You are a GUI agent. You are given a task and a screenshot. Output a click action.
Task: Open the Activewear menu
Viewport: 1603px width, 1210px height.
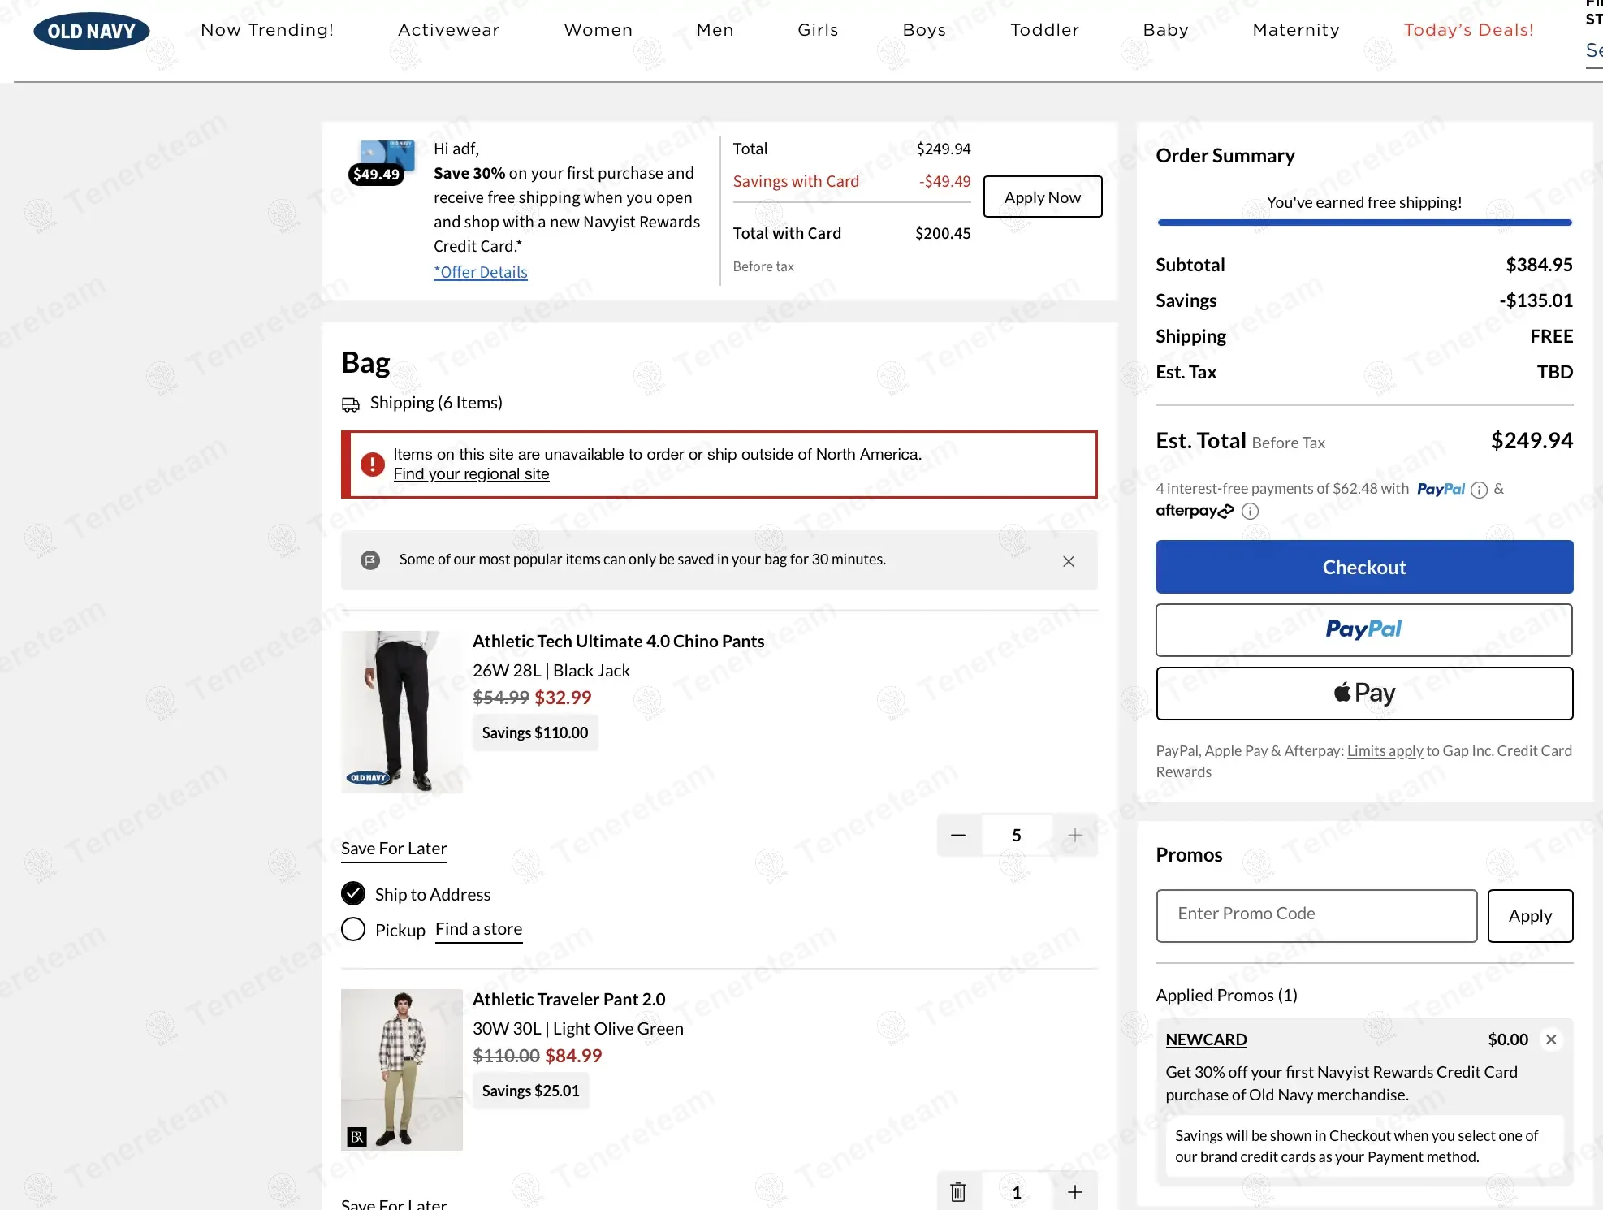coord(448,30)
